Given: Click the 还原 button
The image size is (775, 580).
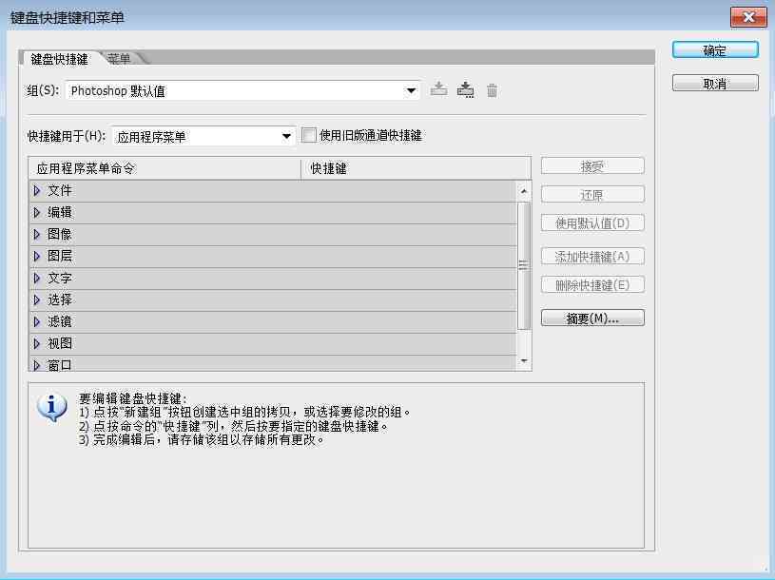Looking at the screenshot, I should pyautogui.click(x=592, y=195).
